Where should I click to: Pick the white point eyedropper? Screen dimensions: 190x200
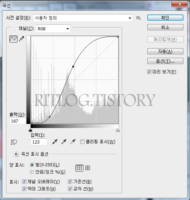pos(73,142)
